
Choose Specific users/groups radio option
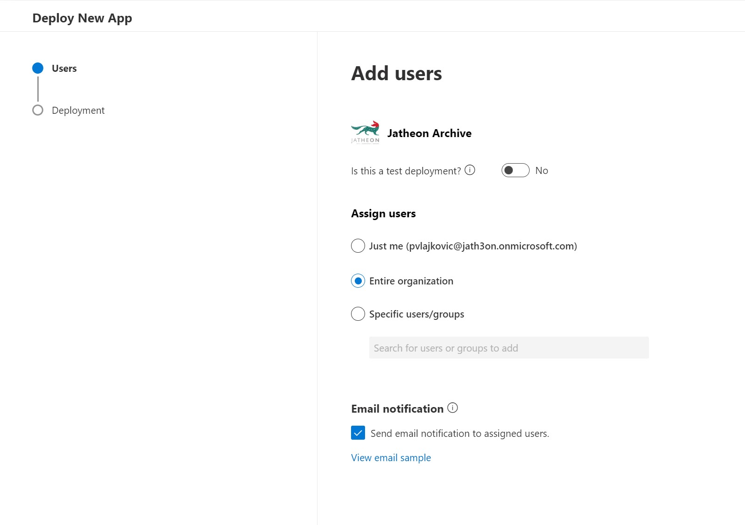[x=358, y=314]
